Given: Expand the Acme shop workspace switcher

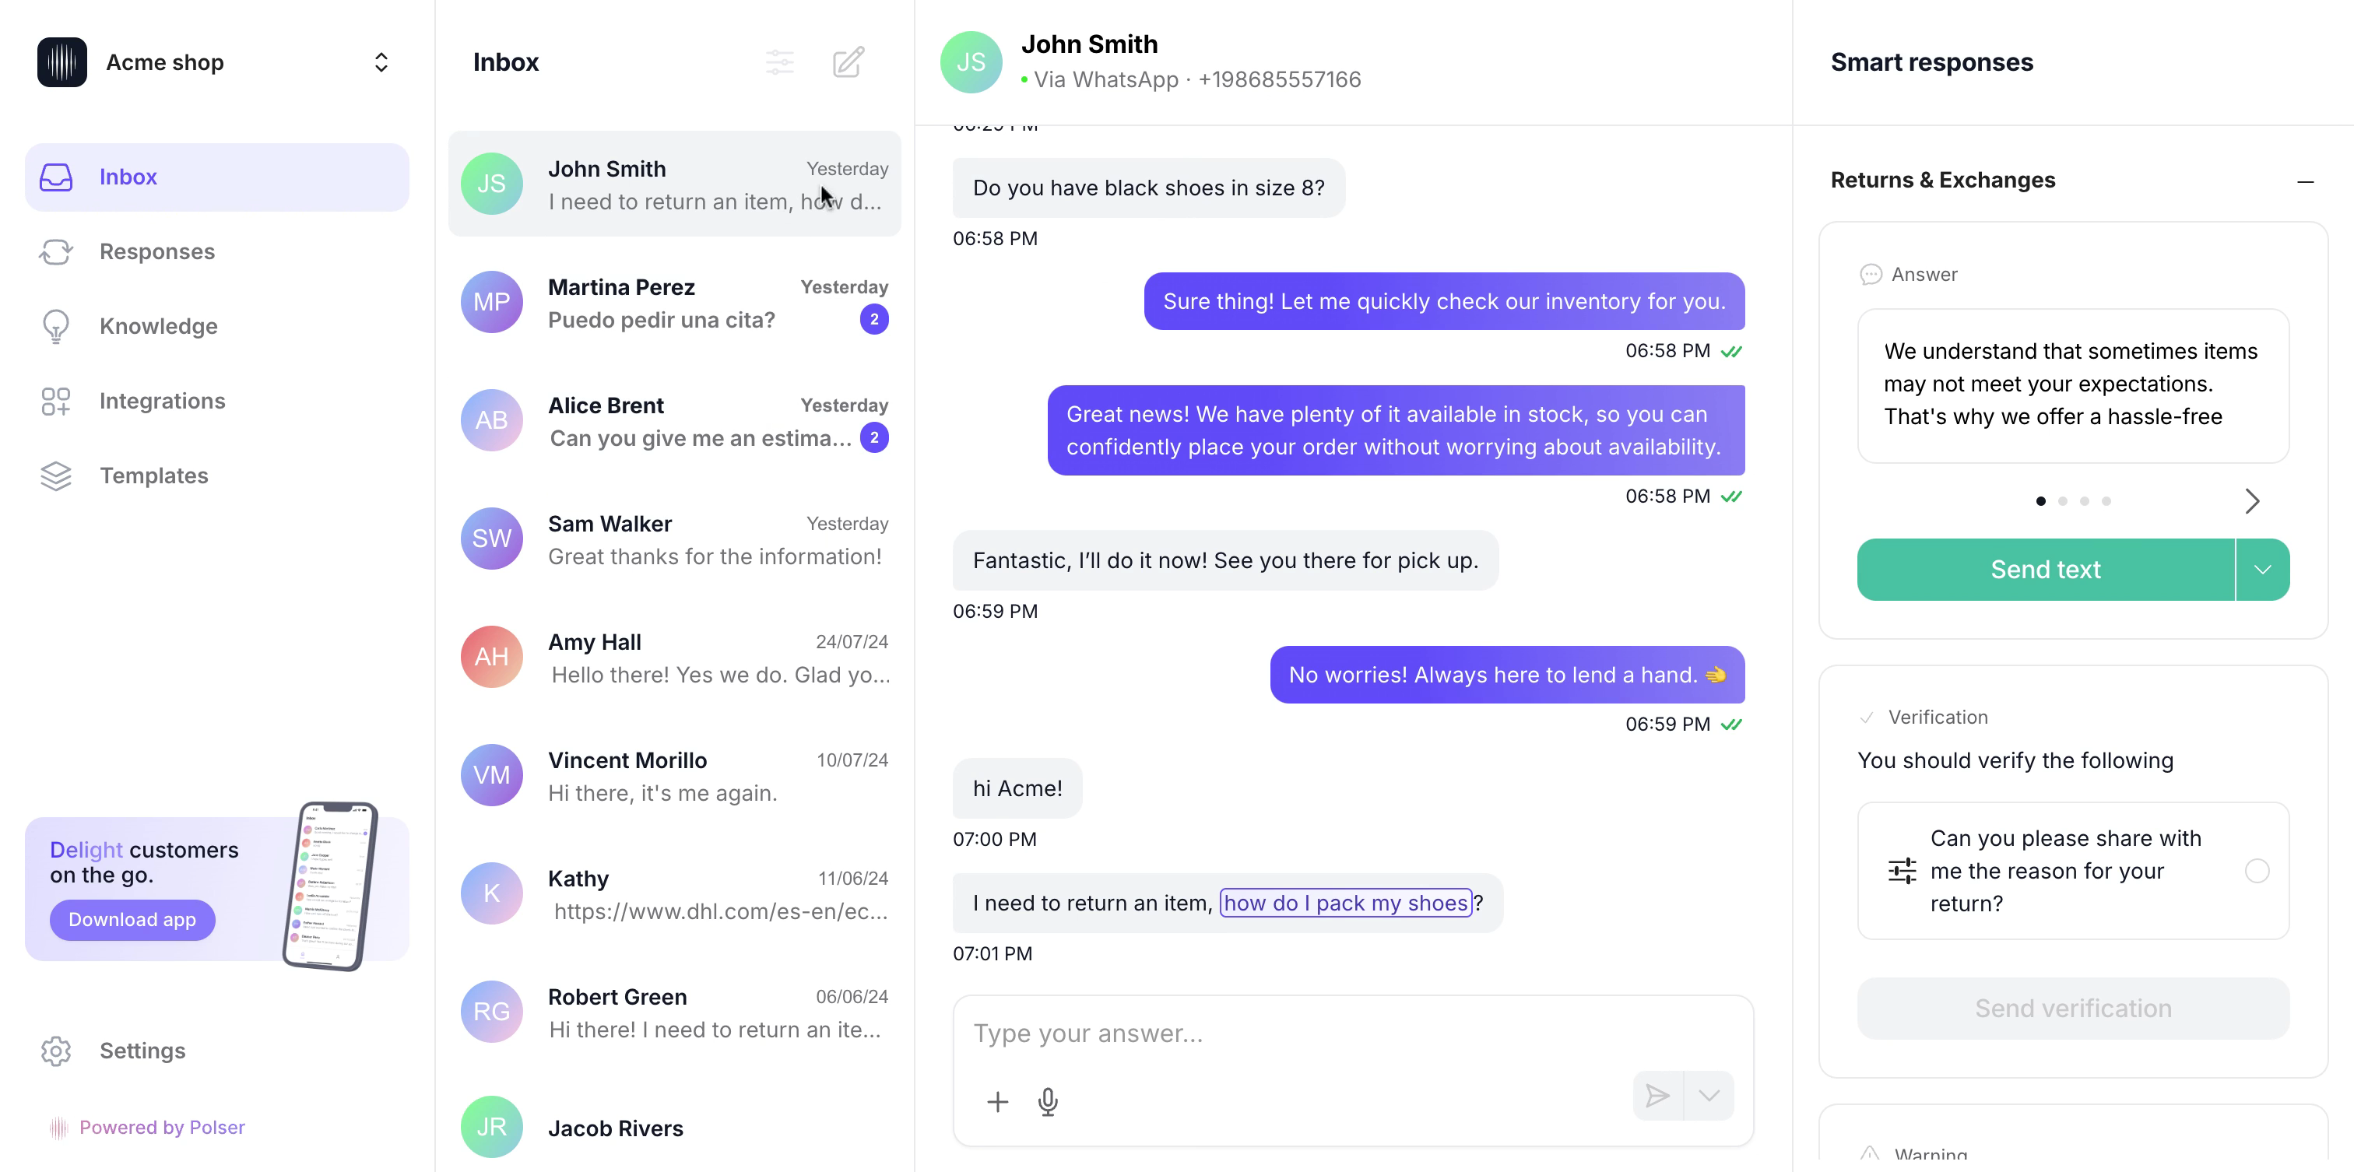Looking at the screenshot, I should click(381, 61).
